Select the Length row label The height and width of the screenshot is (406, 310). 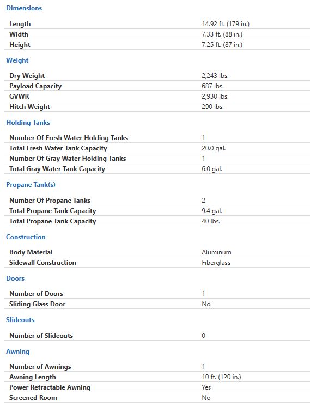(x=20, y=24)
